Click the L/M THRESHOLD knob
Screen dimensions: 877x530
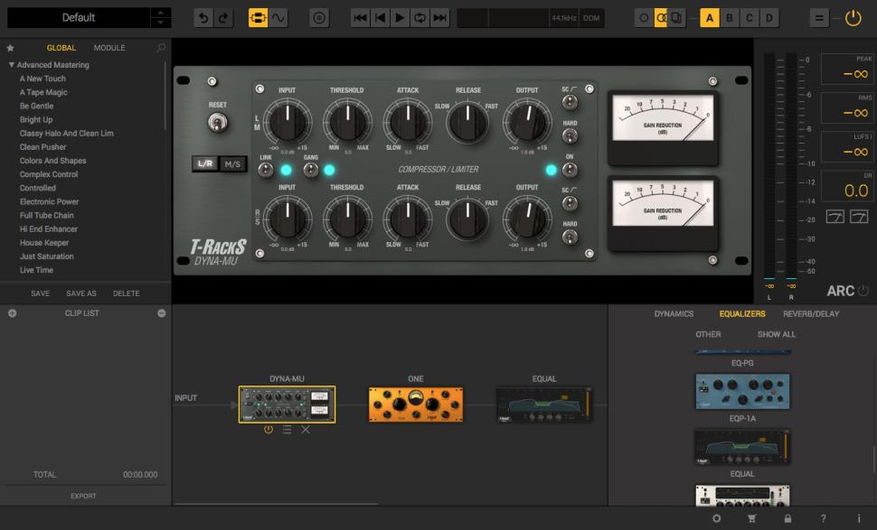[346, 120]
